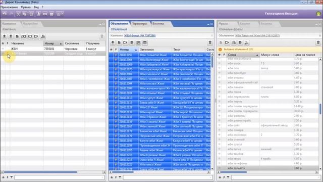This screenshot has width=323, height=182.
Task: Open the layout dropdown in main toolbar
Action: tap(60, 14)
